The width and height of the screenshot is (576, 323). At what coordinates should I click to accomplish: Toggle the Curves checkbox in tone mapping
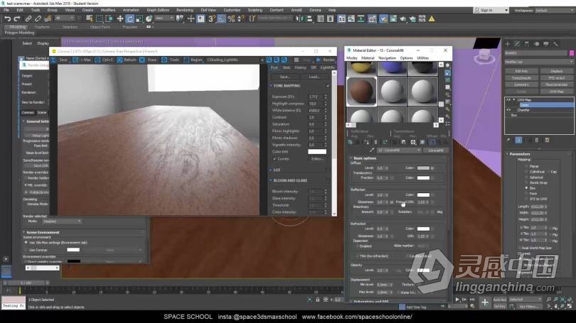pos(274,159)
